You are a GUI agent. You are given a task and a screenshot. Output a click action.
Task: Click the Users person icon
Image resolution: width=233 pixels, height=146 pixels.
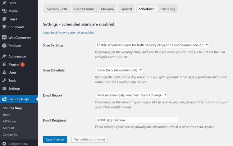tap(4, 72)
